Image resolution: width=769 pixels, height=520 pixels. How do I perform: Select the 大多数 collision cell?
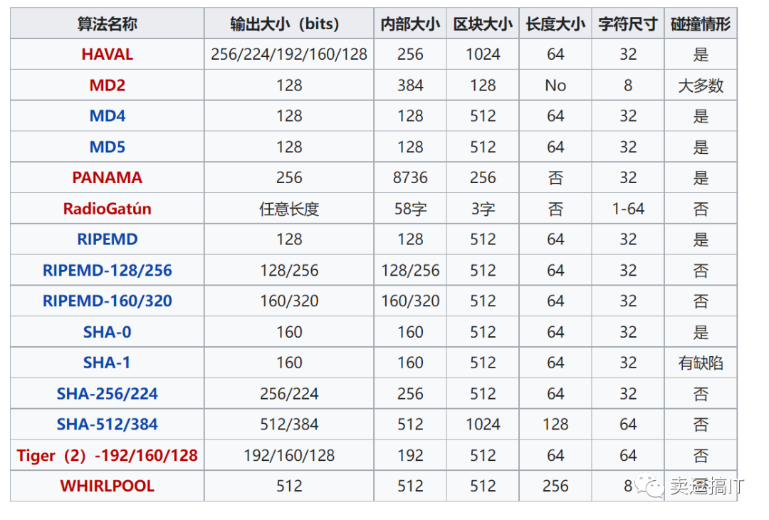click(x=701, y=85)
